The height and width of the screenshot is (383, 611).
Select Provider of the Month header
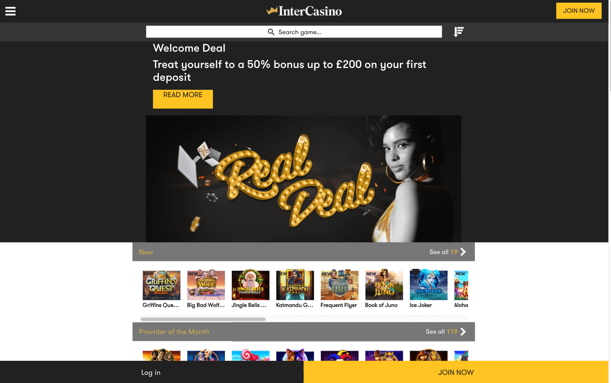click(174, 332)
